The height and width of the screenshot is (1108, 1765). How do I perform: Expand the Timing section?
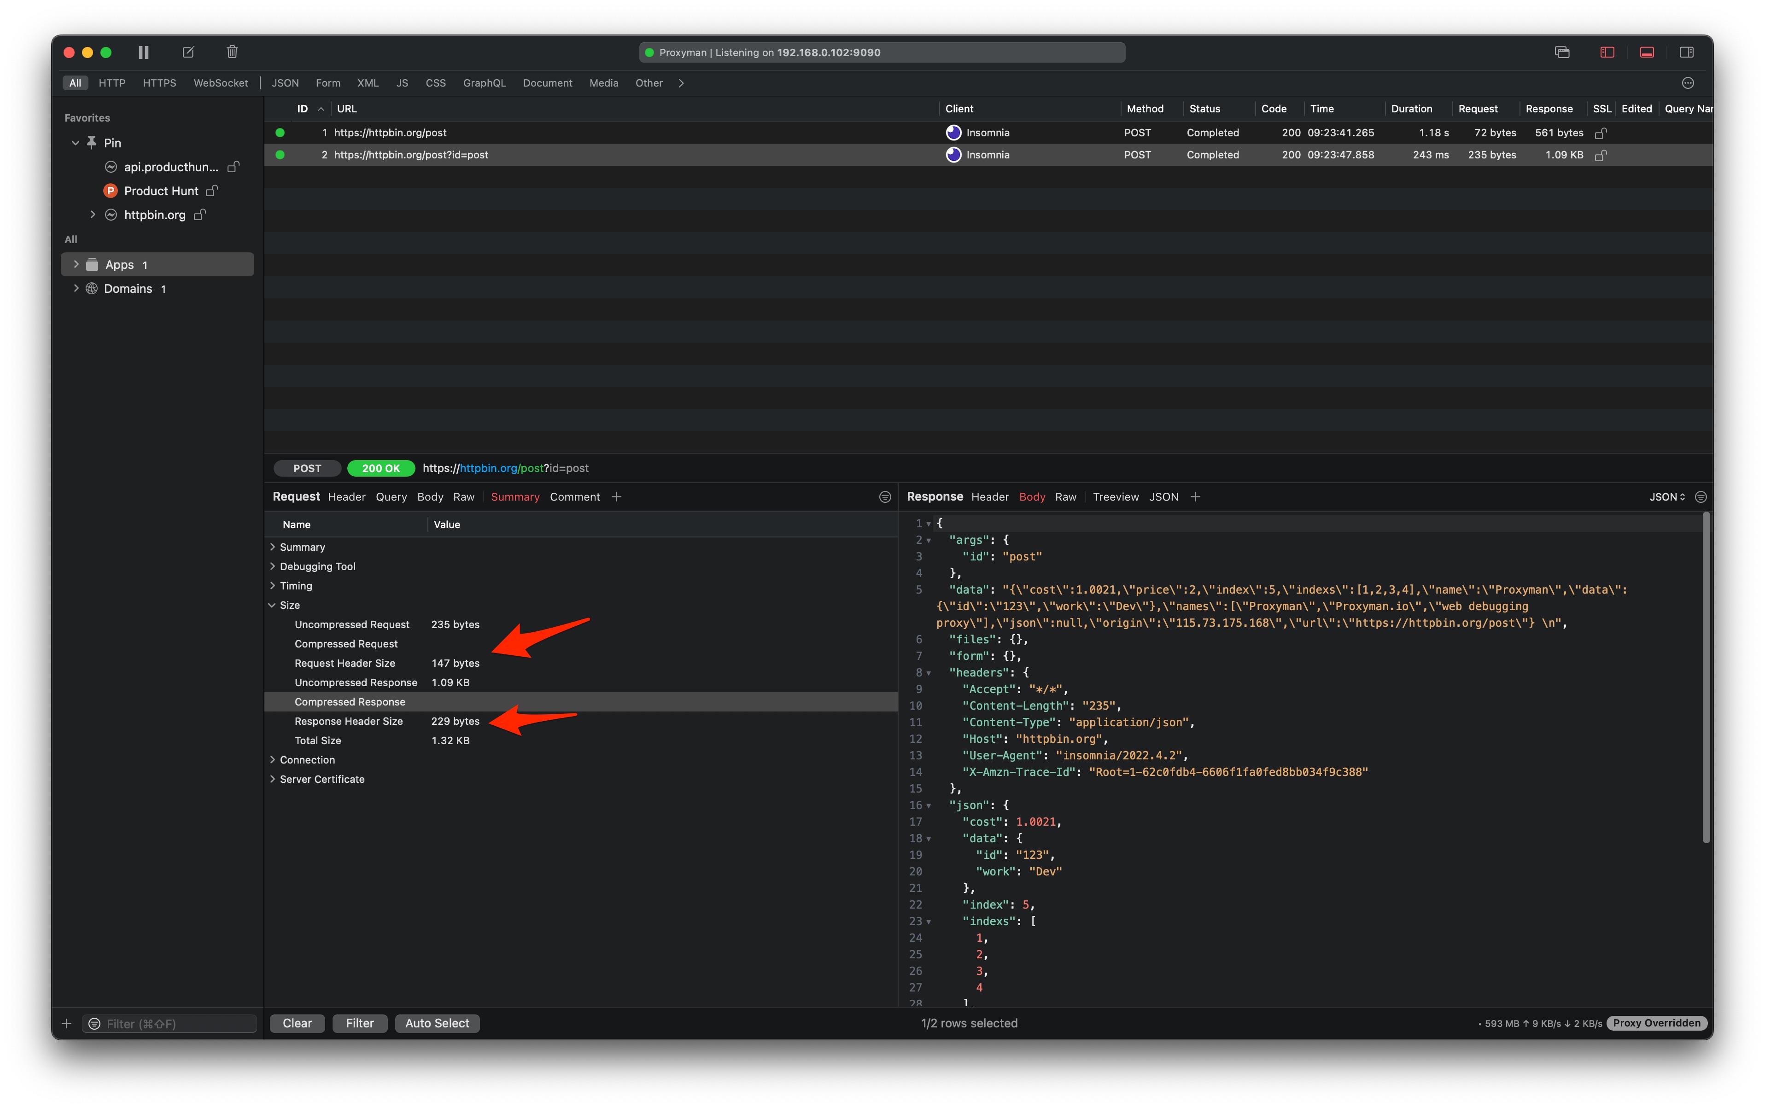pos(273,585)
